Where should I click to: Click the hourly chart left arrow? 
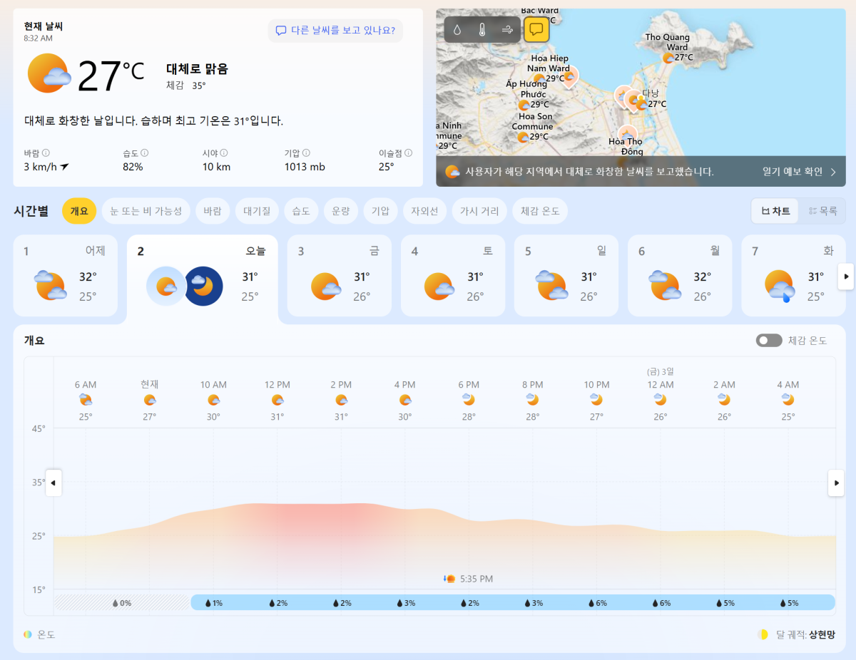point(53,483)
